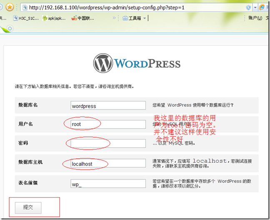Click the 表名前缀 input with wp_
Screen dimensions: 270x220
coord(108,183)
